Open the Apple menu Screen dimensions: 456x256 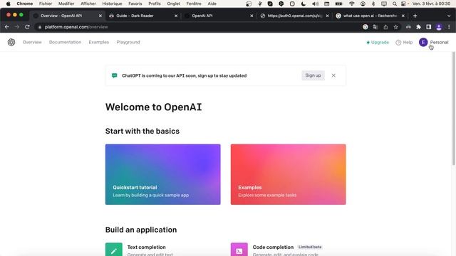[8, 4]
